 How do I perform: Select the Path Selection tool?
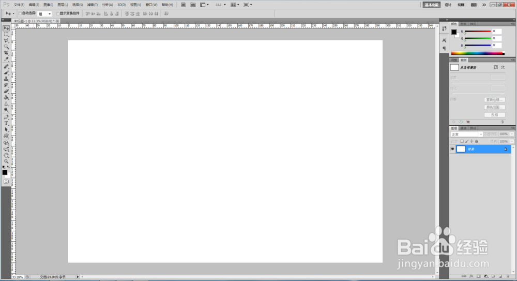pyautogui.click(x=6, y=130)
